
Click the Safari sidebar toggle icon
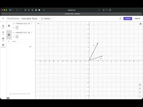click(10, 10)
